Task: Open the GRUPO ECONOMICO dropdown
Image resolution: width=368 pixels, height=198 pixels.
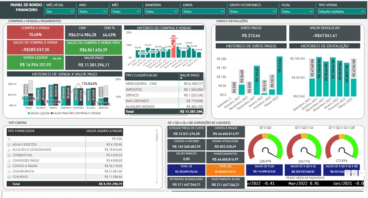Action: click(253, 12)
